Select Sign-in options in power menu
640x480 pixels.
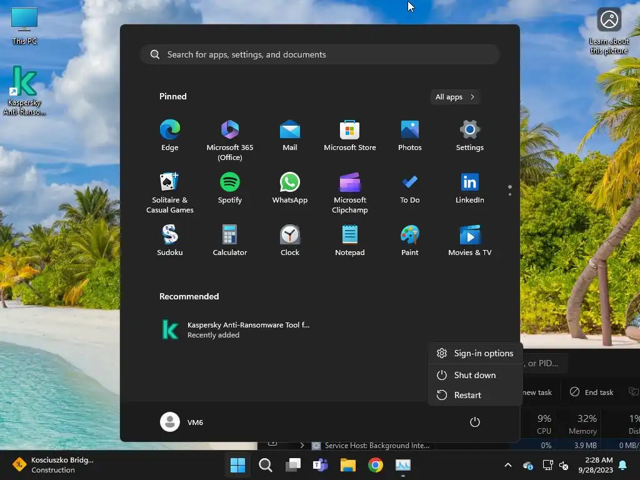coord(475,354)
